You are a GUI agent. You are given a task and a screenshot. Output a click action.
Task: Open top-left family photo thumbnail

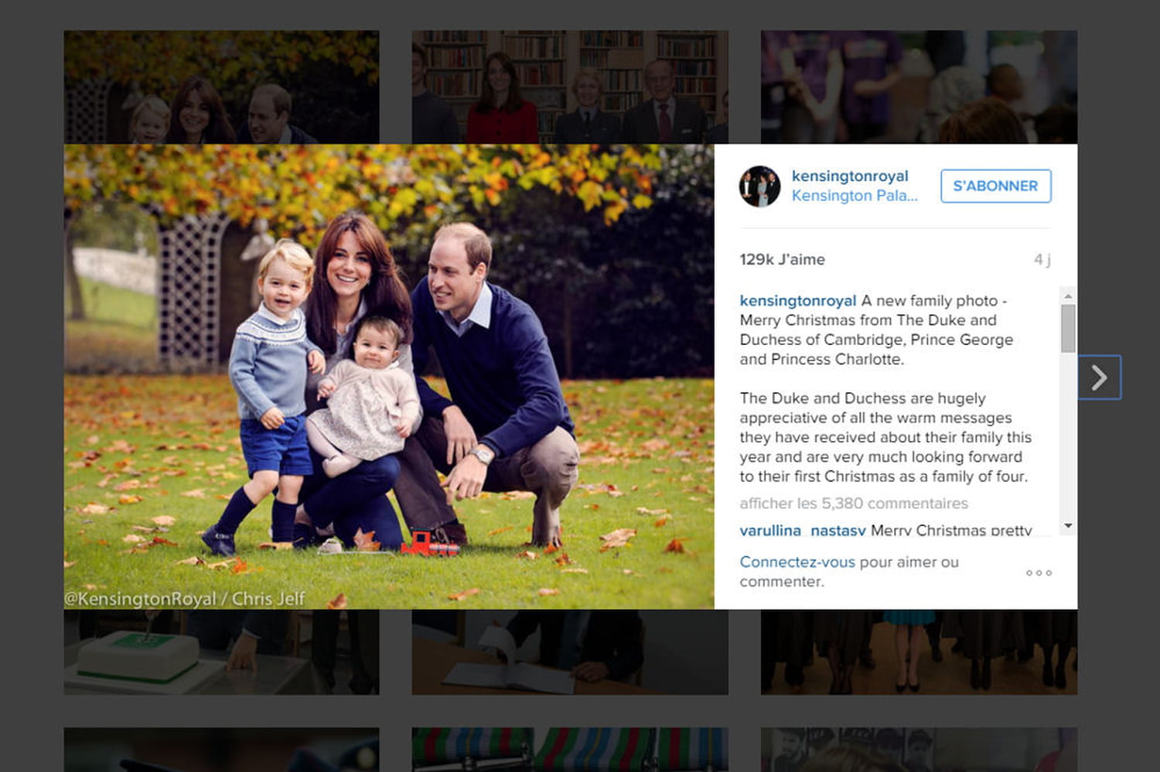pyautogui.click(x=221, y=87)
